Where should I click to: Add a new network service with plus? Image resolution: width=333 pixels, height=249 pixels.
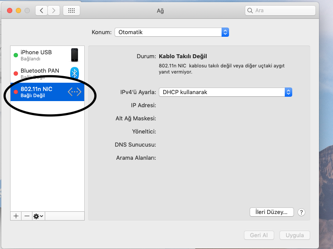pos(16,216)
